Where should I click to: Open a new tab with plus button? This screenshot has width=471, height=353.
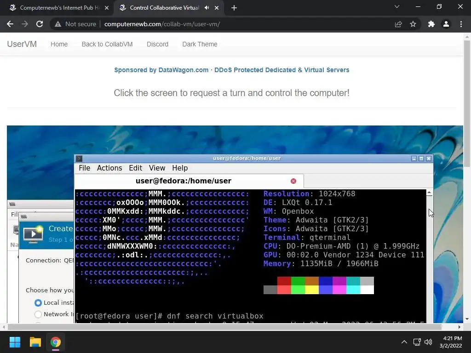234,8
